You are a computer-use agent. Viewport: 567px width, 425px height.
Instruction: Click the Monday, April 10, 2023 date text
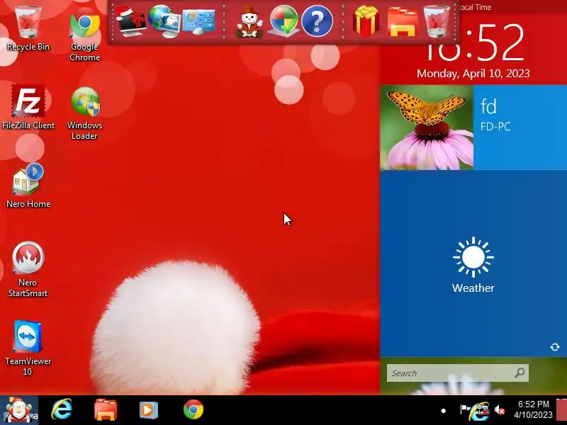(473, 74)
